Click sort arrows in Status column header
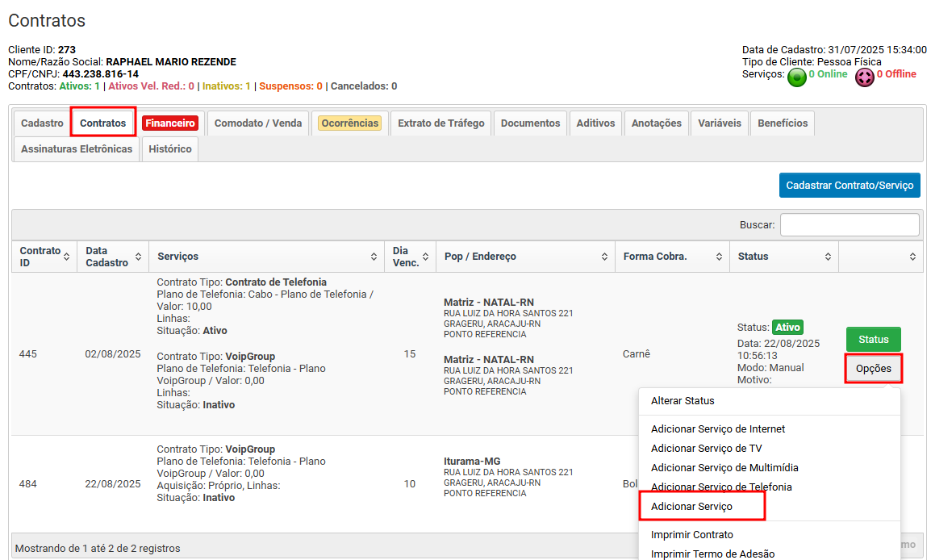Viewport: 931px width, 560px height. (x=828, y=257)
